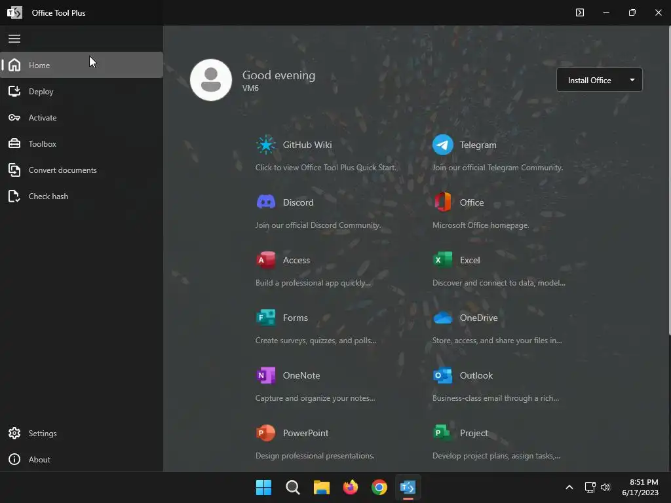Click the OneNote app icon
The width and height of the screenshot is (671, 503).
pos(266,375)
